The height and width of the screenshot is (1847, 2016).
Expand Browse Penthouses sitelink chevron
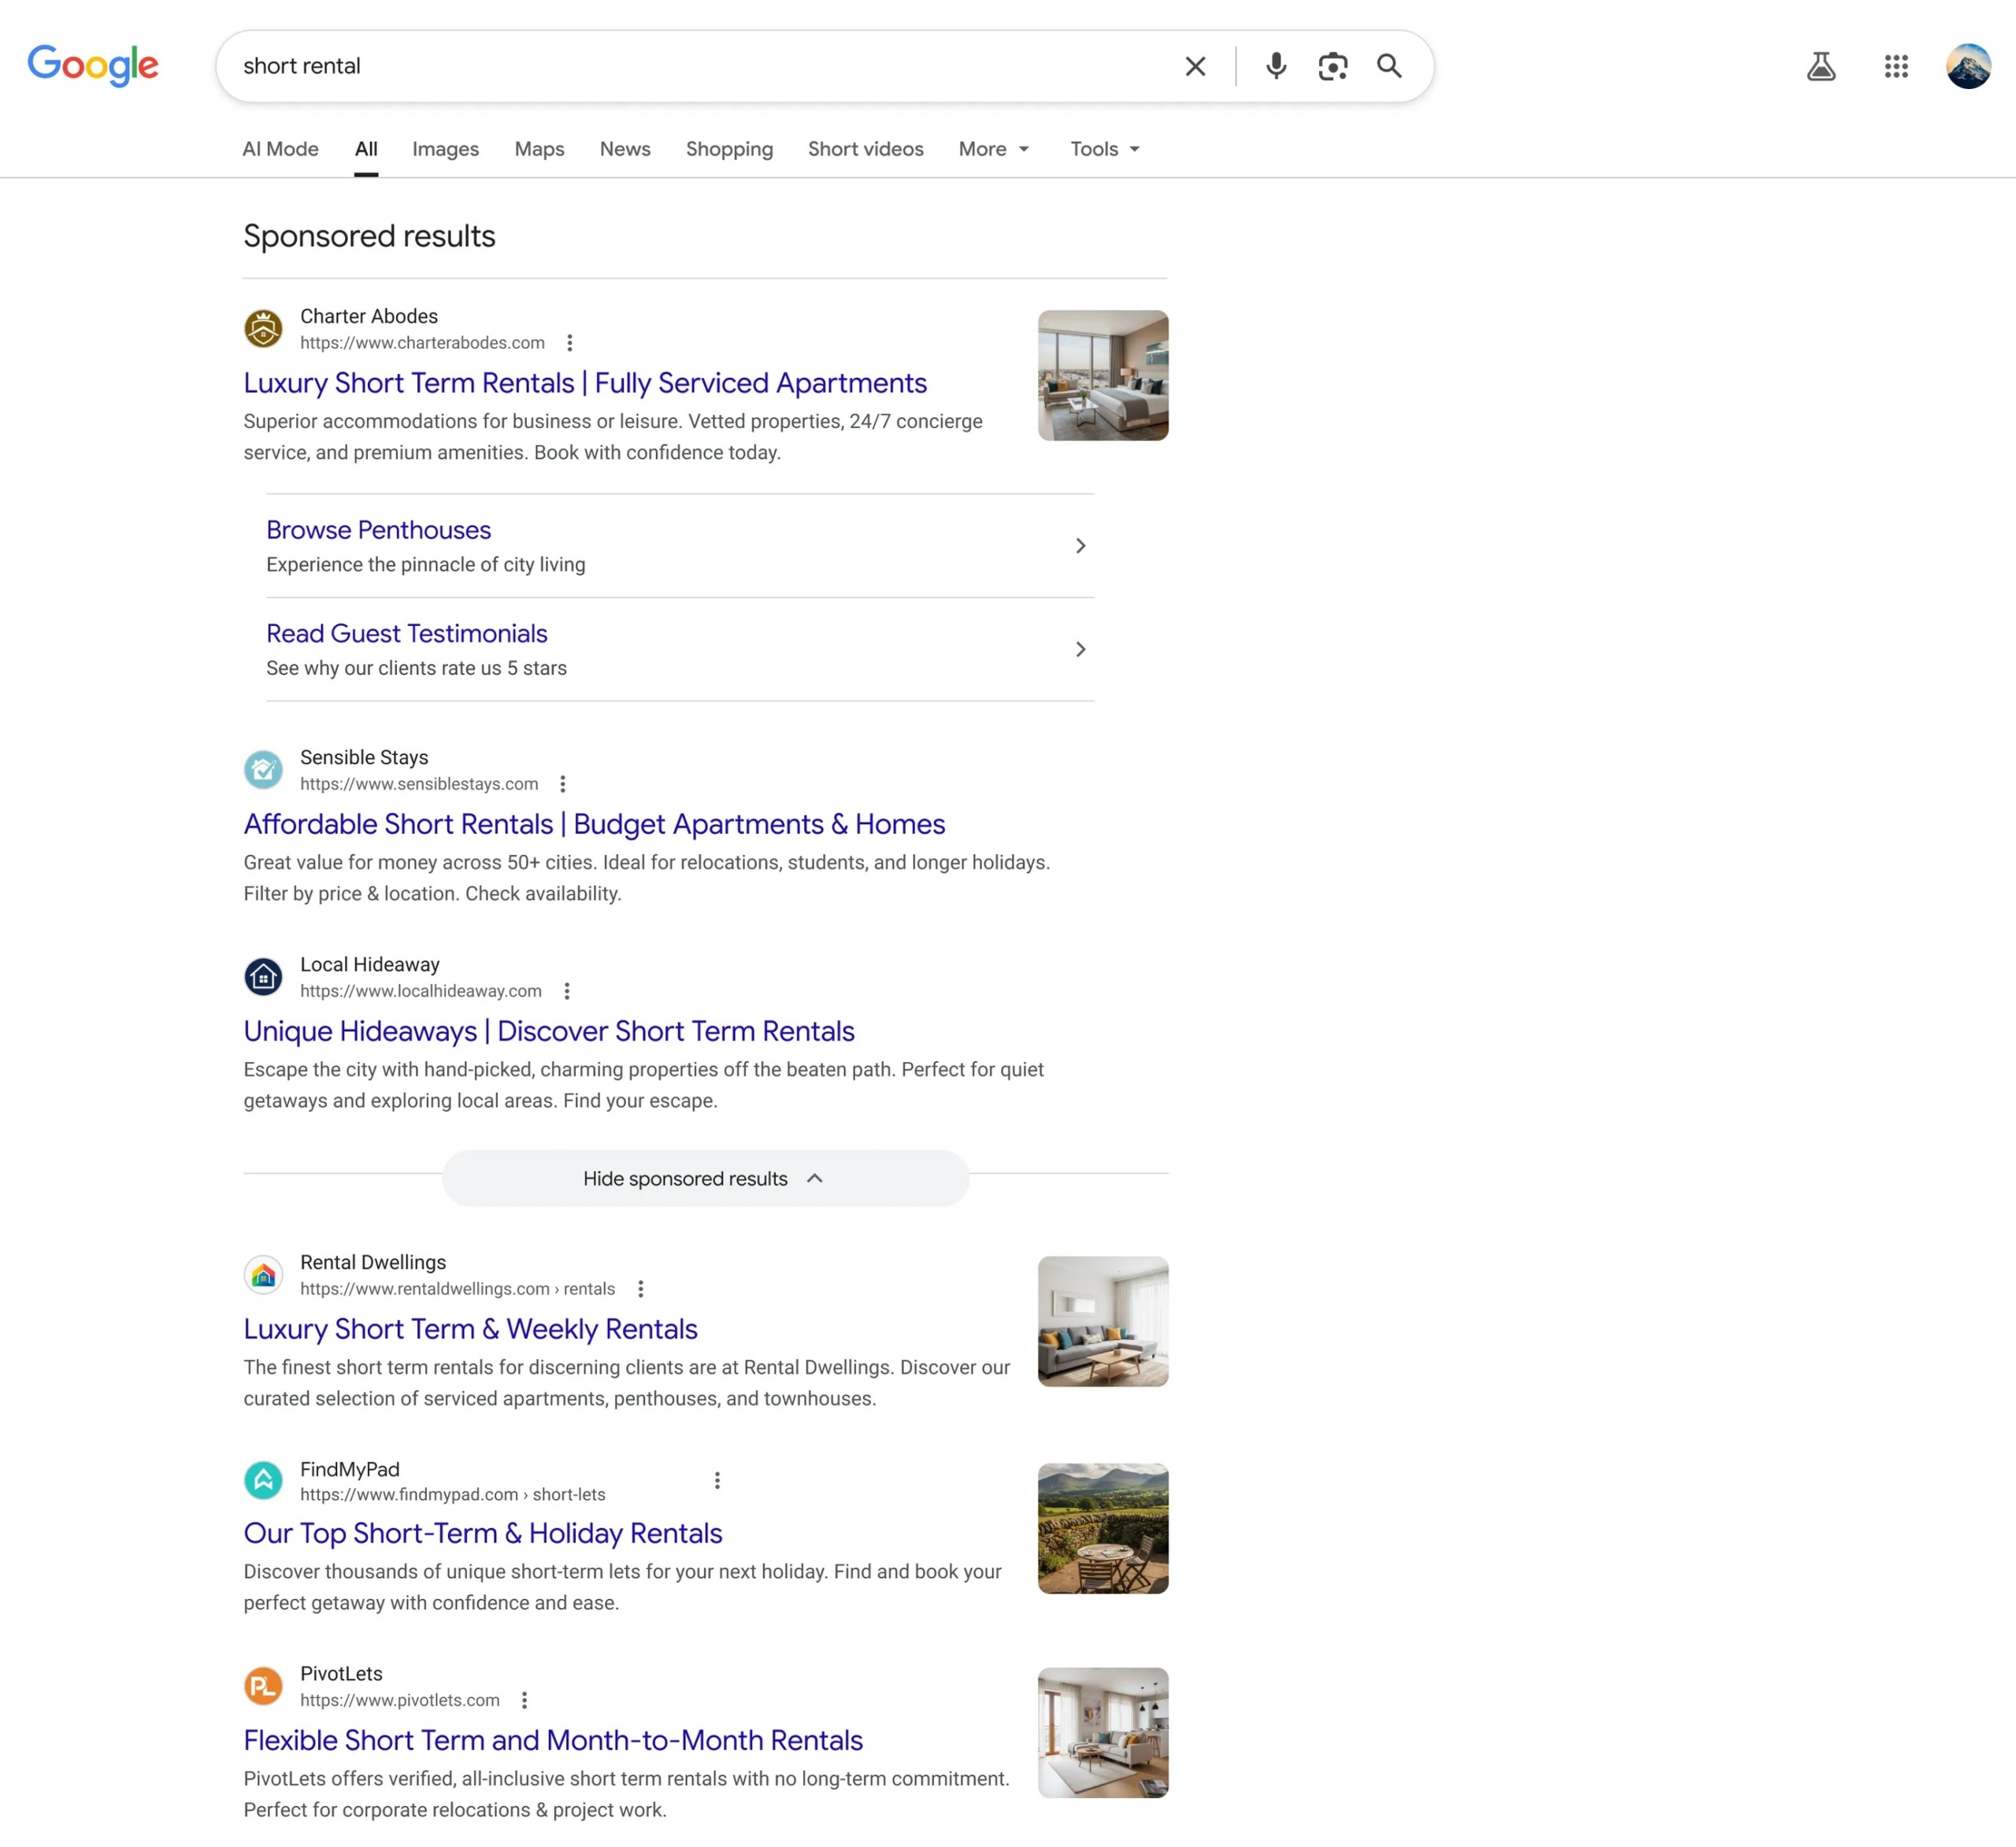click(x=1080, y=546)
